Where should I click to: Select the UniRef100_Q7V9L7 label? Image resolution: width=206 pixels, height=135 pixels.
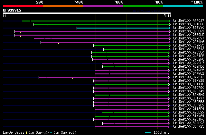click(x=189, y=63)
